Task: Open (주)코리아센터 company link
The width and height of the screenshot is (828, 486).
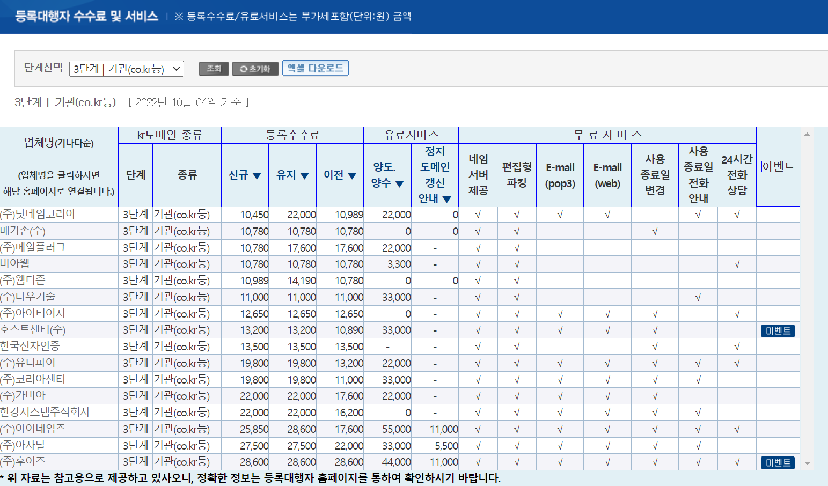Action: (33, 379)
